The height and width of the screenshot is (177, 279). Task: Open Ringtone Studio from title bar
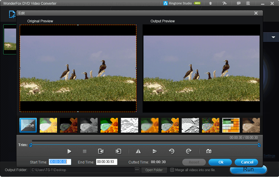tap(182, 3)
